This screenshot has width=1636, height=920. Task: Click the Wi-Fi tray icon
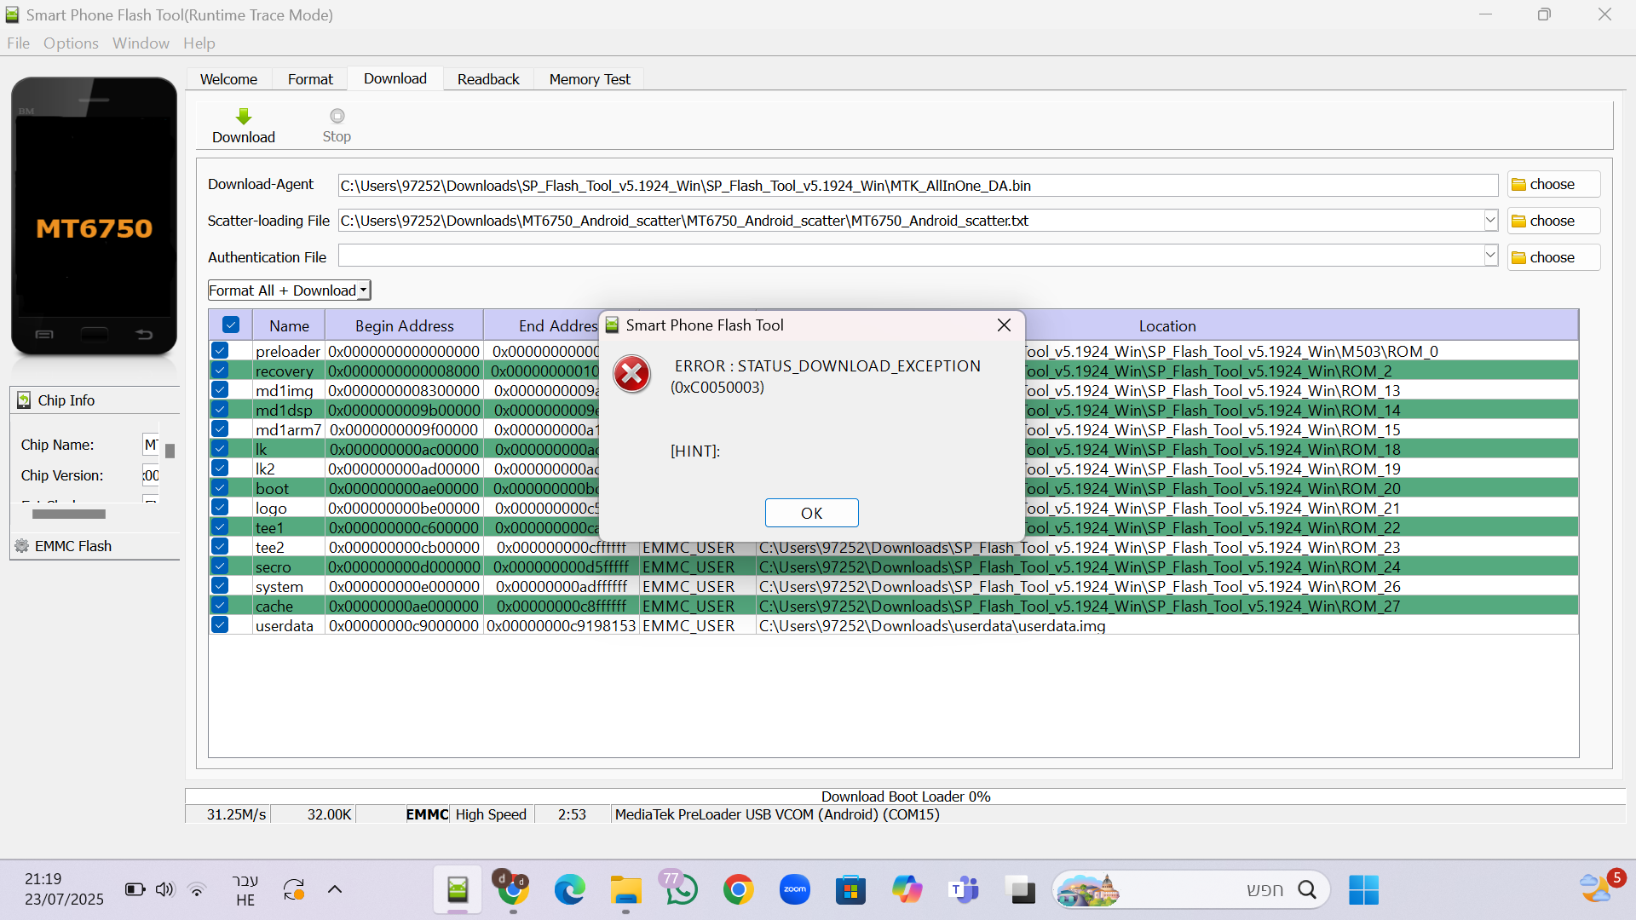tap(197, 889)
